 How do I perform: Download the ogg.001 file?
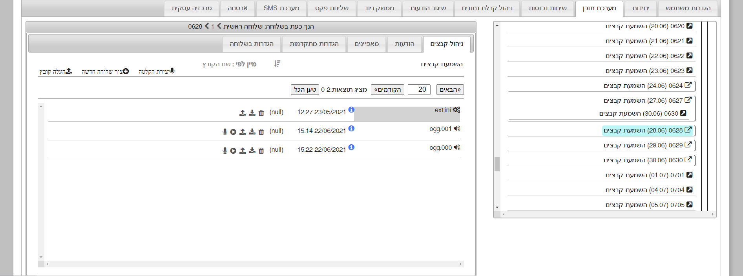click(252, 132)
